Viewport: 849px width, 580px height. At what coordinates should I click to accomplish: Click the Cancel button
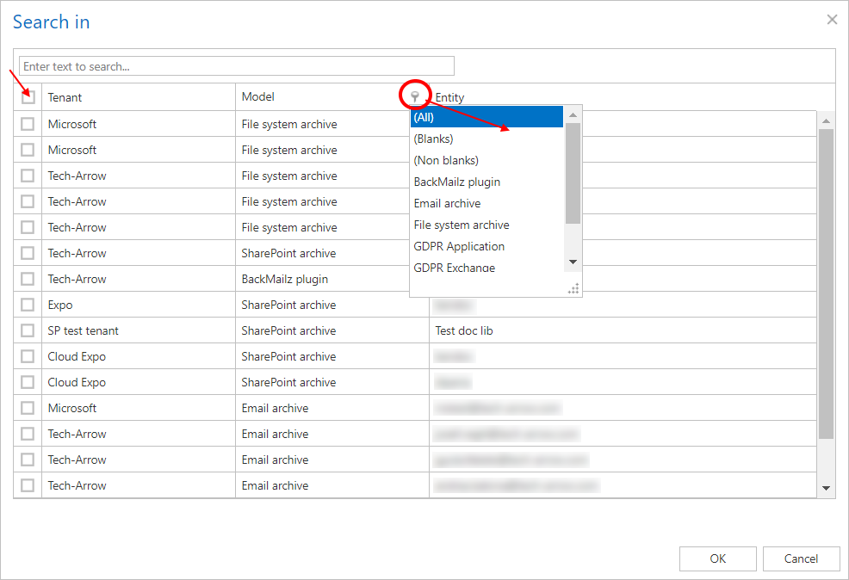point(801,558)
